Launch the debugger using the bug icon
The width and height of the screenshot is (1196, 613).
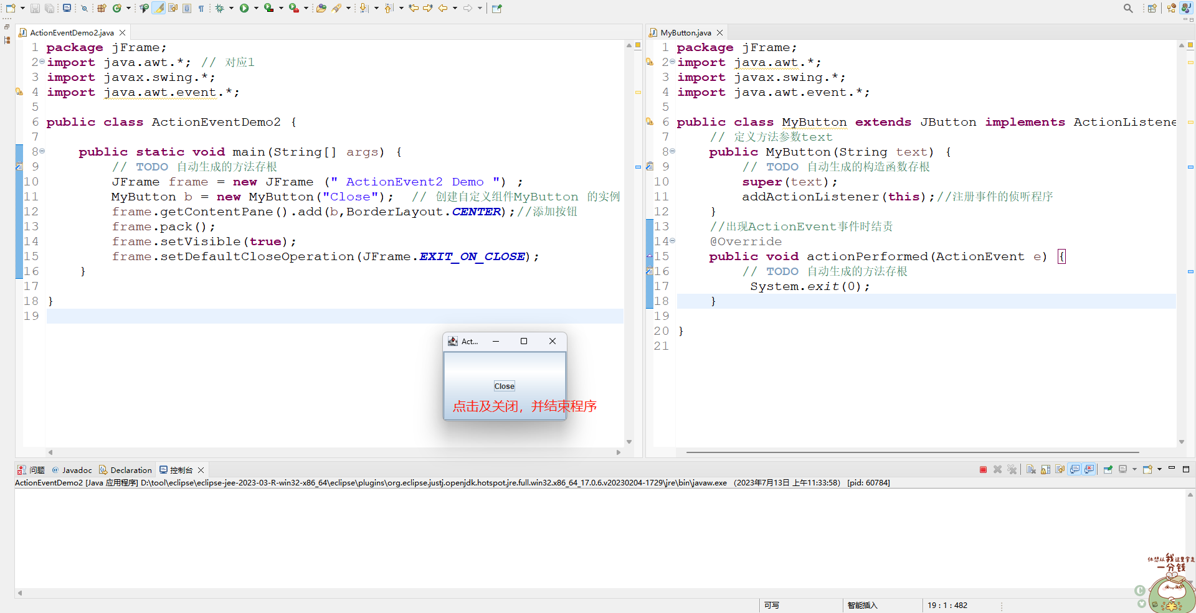220,8
